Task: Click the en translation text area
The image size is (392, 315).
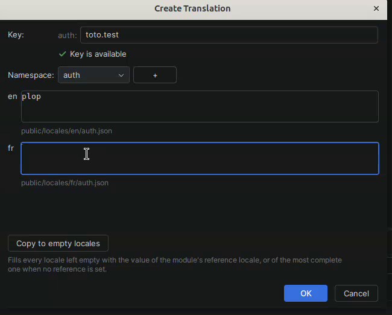Action: (x=200, y=107)
